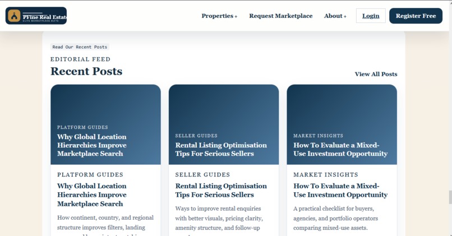Click the page vertical scrollbar thumb
Viewport: 452px width, 236px height.
pos(450,197)
